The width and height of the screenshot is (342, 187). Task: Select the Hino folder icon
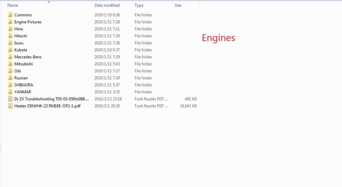10,29
